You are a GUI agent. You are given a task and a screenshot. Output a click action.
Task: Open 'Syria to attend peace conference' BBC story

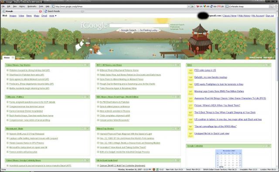(115, 106)
